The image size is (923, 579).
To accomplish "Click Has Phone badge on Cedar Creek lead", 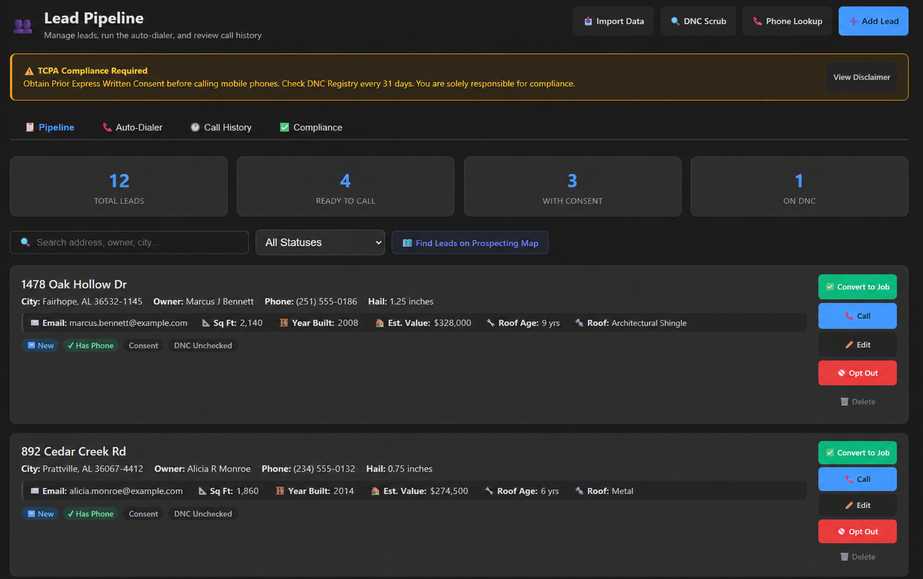I will 90,514.
